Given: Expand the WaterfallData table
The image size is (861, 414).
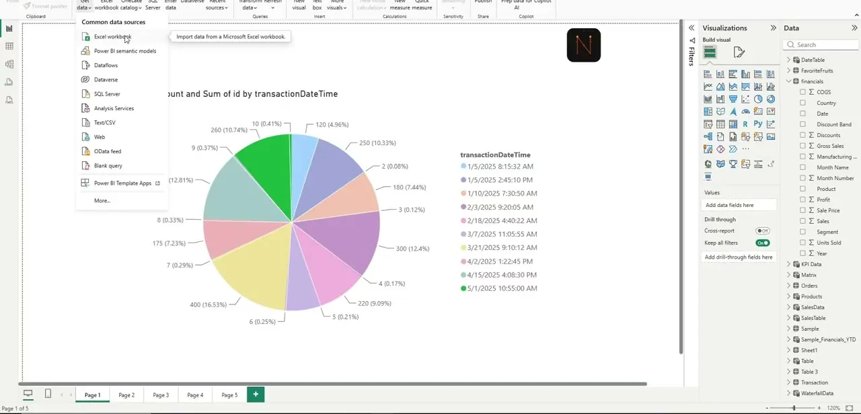Looking at the screenshot, I should (x=789, y=393).
